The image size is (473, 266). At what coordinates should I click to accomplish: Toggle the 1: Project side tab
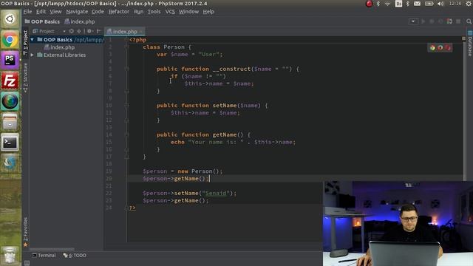[x=25, y=43]
